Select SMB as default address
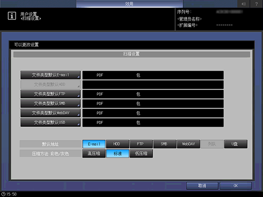 (165, 144)
